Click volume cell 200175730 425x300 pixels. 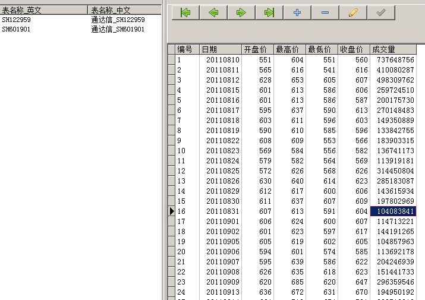click(393, 100)
